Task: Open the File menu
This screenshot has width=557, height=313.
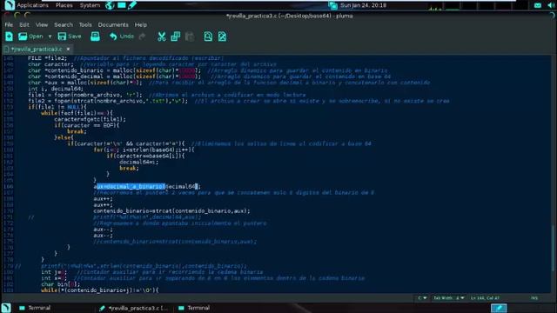Action: 9,25
